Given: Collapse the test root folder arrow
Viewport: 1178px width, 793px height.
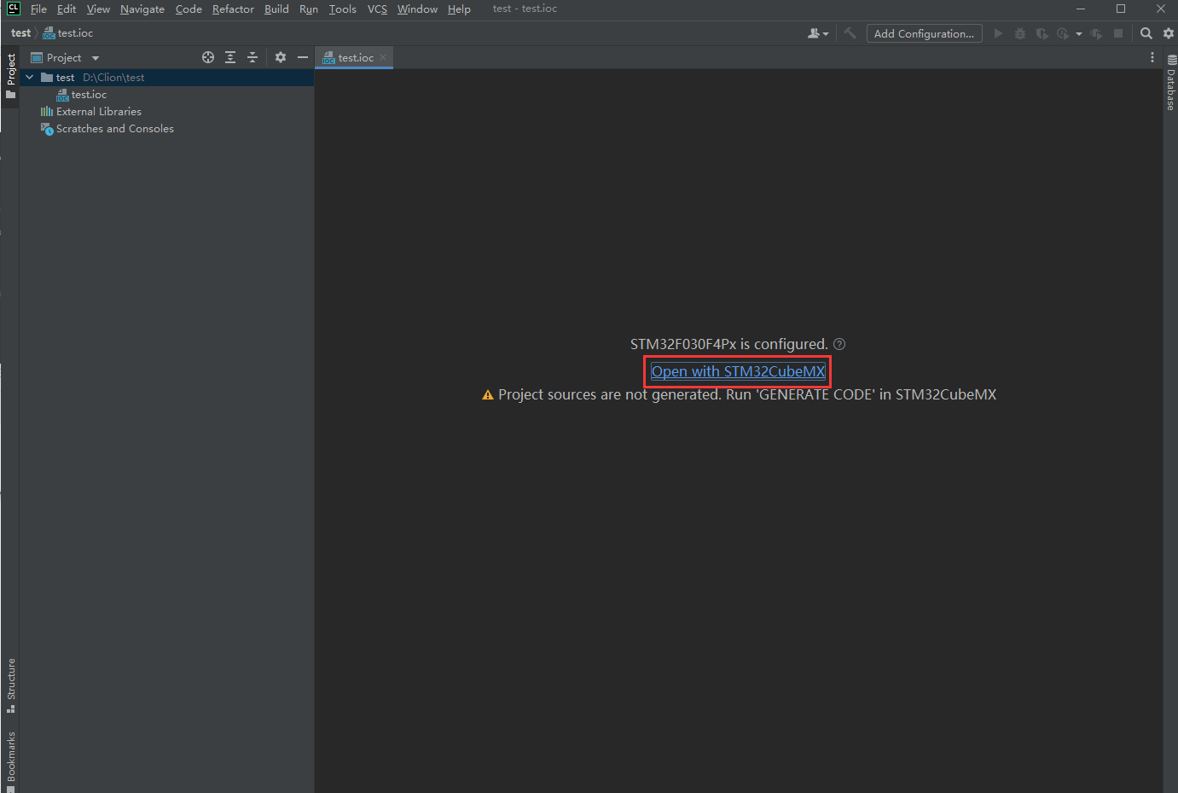Looking at the screenshot, I should point(30,77).
